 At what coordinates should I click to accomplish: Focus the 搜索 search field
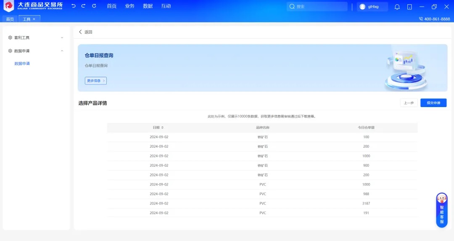point(319,7)
